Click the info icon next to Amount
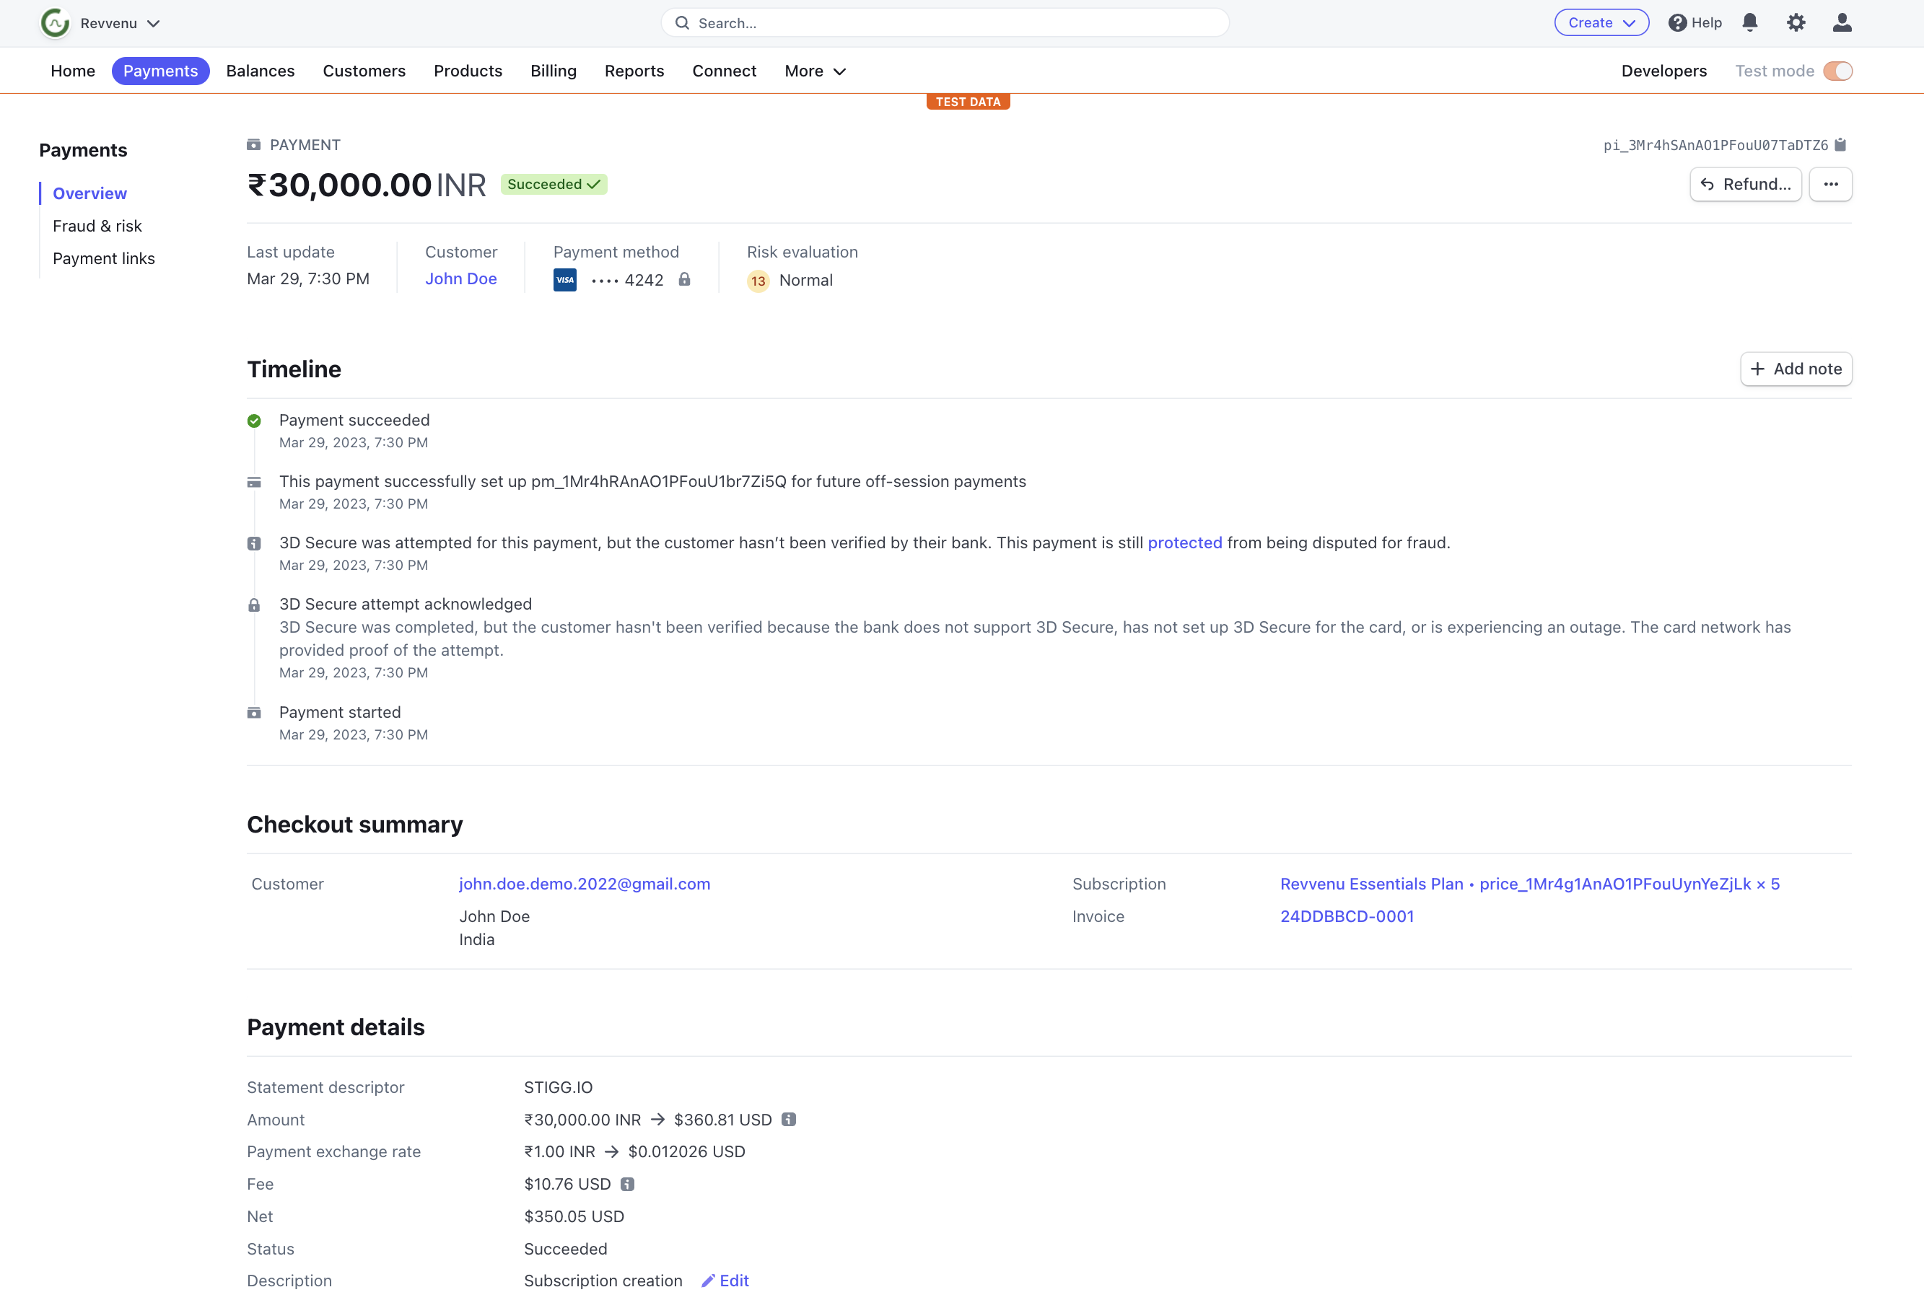 [788, 1120]
